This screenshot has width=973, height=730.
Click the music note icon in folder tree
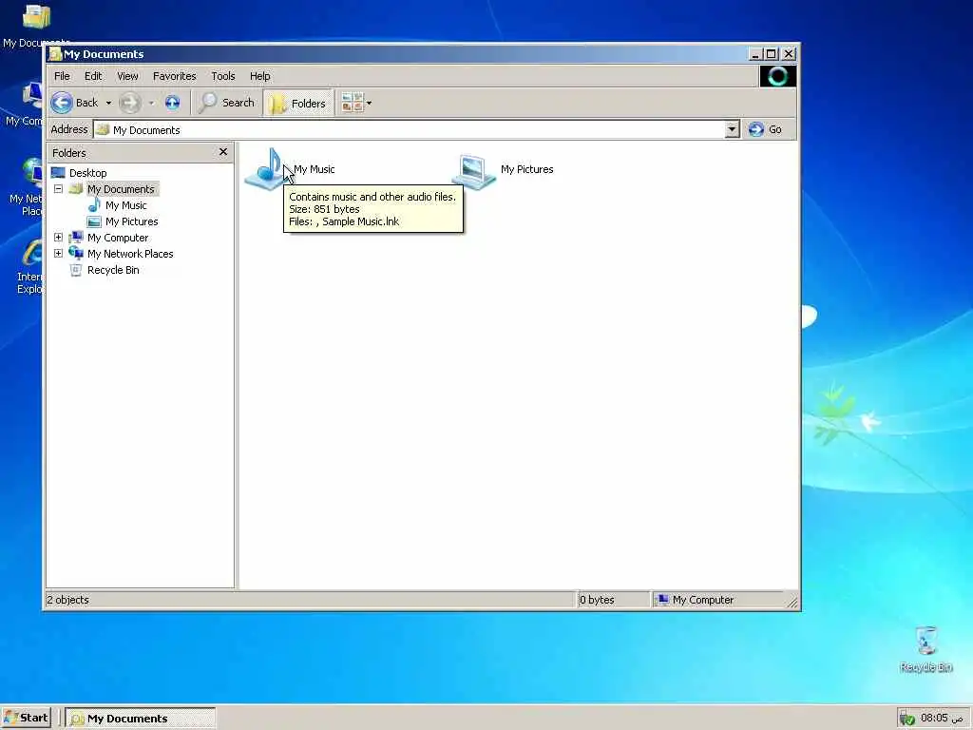pos(94,205)
